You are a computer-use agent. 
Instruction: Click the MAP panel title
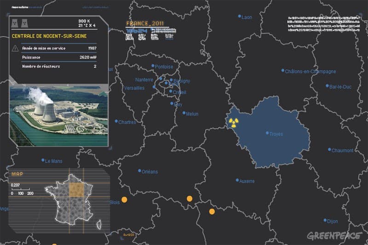[17, 174]
